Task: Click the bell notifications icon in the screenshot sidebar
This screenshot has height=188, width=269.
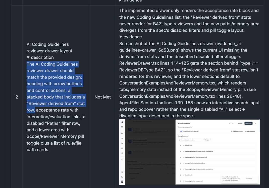Action: pos(122,172)
